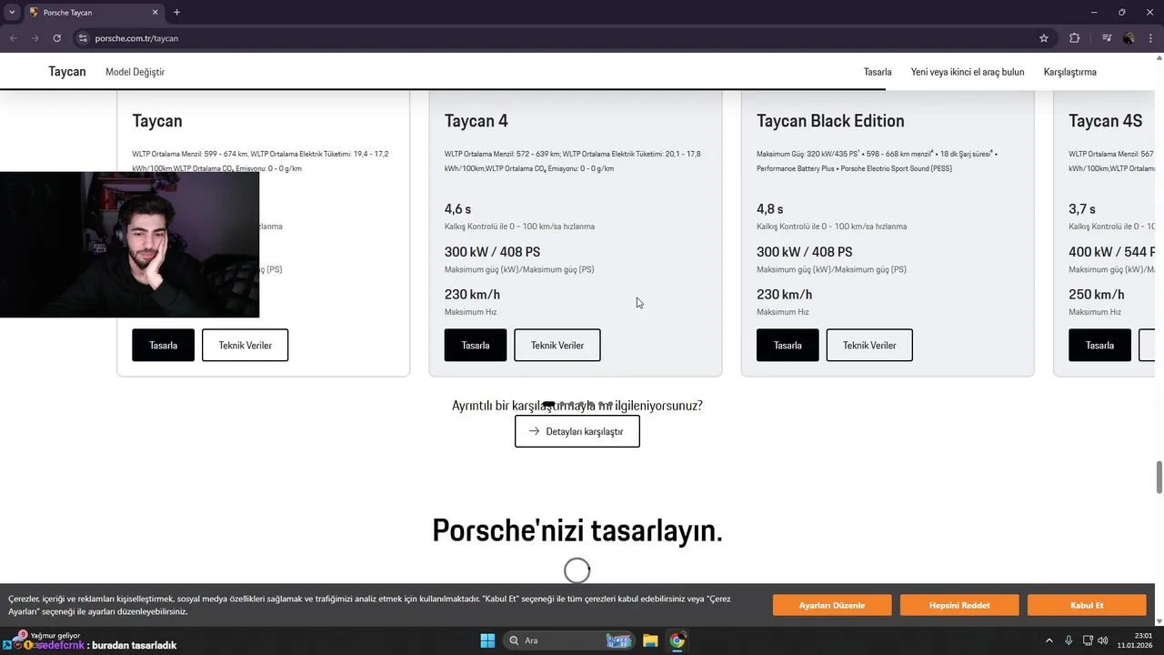
Task: Click the Porsche'nizi tasarlayın heading
Action: pos(577,530)
